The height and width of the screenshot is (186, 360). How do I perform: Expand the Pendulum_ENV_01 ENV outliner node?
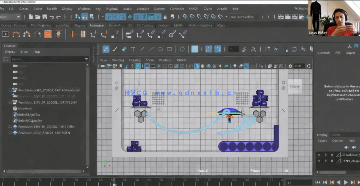click(x=10, y=102)
